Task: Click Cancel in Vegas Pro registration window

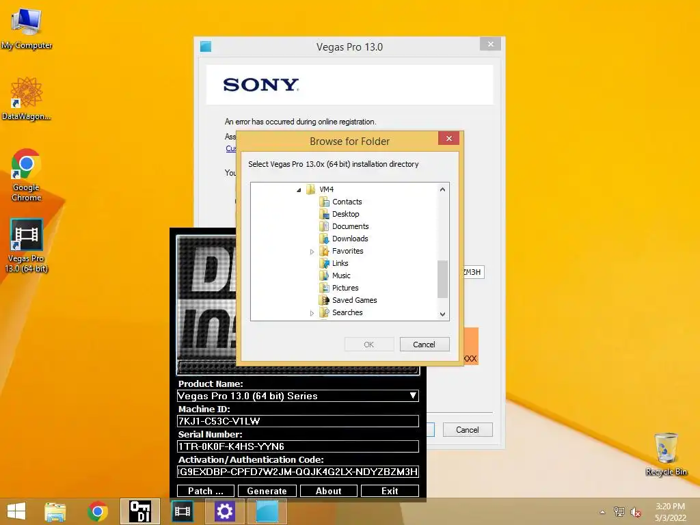Action: click(468, 429)
